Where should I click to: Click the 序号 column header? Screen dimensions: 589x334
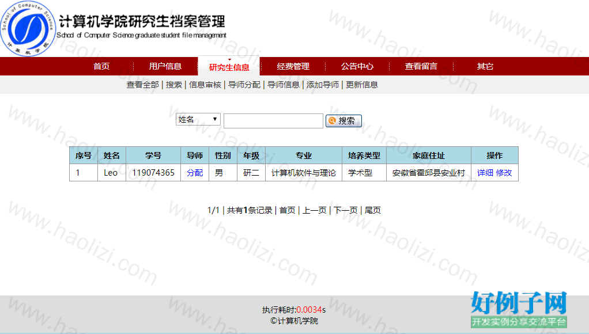click(84, 155)
